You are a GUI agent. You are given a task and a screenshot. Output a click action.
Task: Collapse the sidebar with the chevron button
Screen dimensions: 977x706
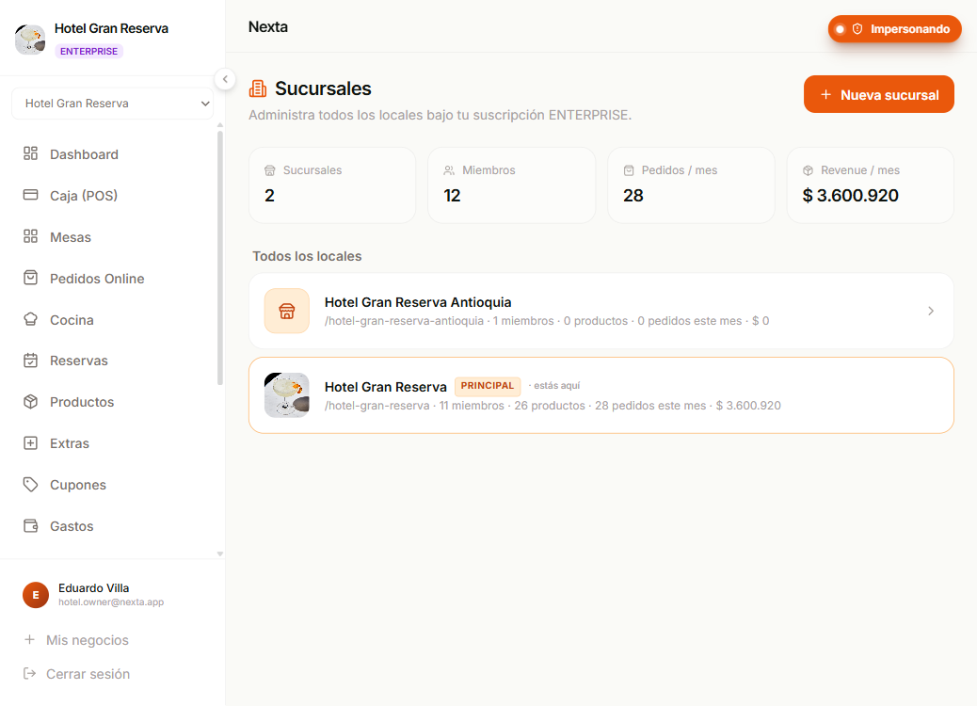(225, 79)
